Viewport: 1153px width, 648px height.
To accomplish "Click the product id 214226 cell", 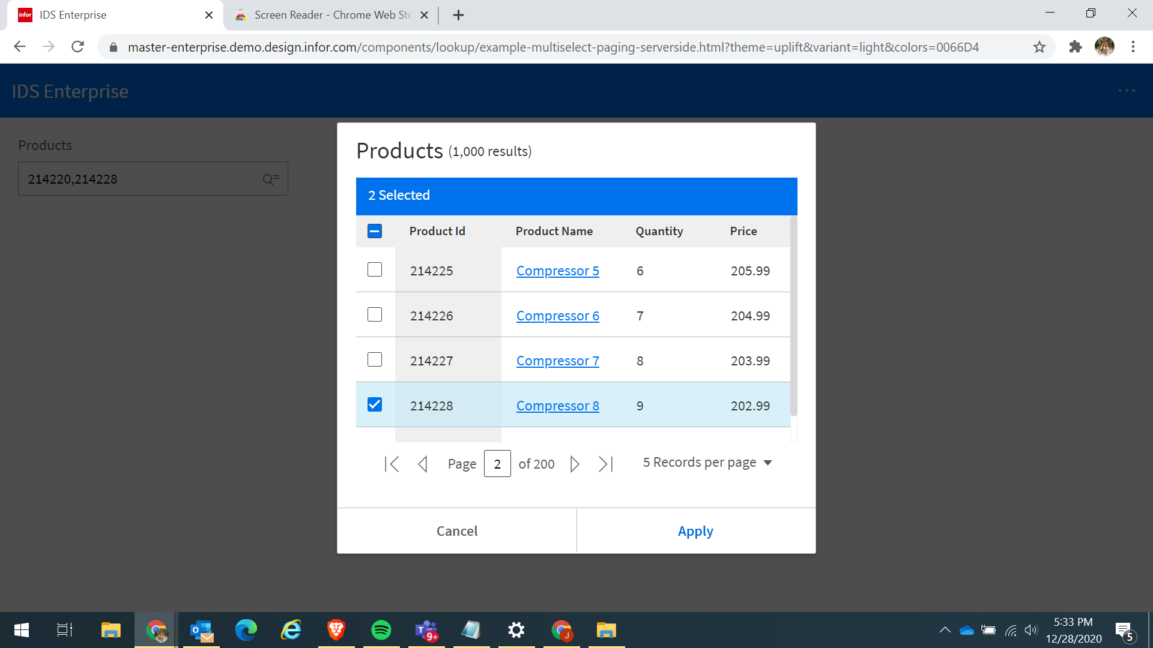I will tap(448, 316).
